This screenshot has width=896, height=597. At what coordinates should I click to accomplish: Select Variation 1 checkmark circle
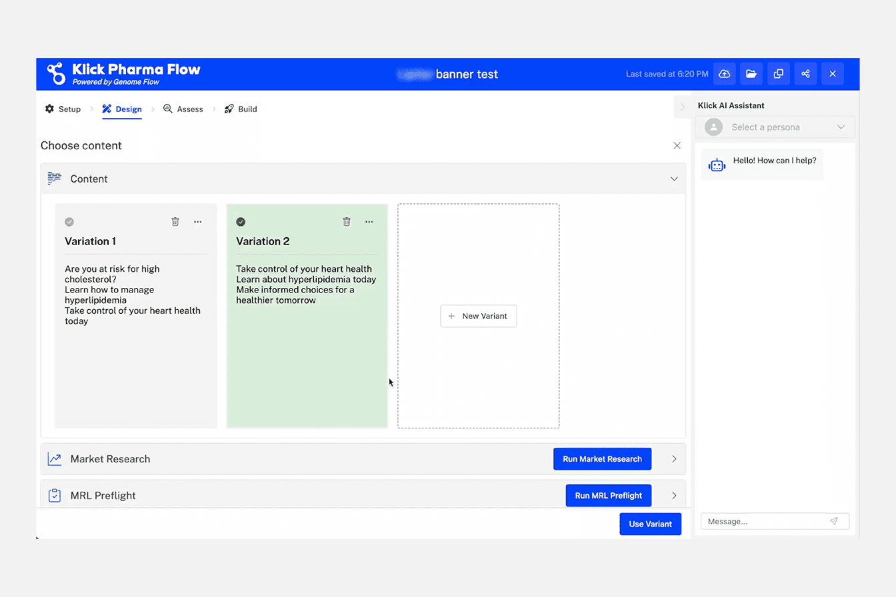(x=69, y=222)
